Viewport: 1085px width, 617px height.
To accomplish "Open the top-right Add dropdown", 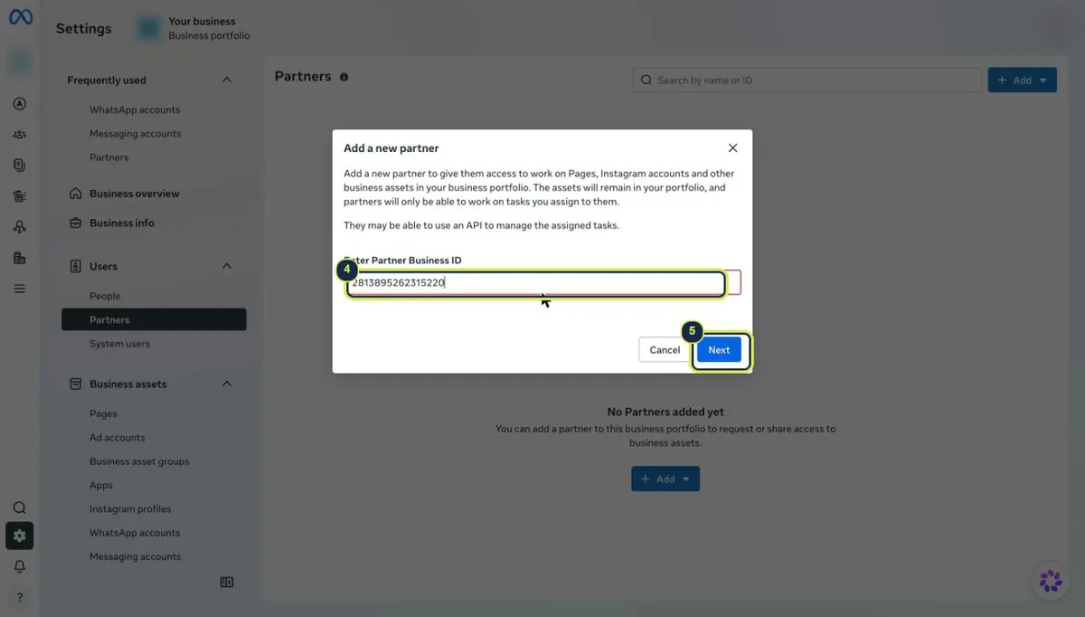I will [x=1022, y=81].
